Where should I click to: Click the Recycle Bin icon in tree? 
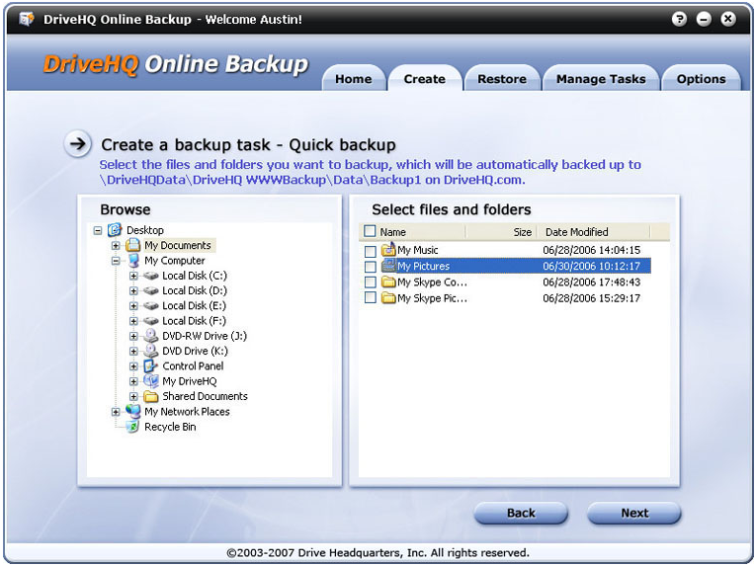132,426
